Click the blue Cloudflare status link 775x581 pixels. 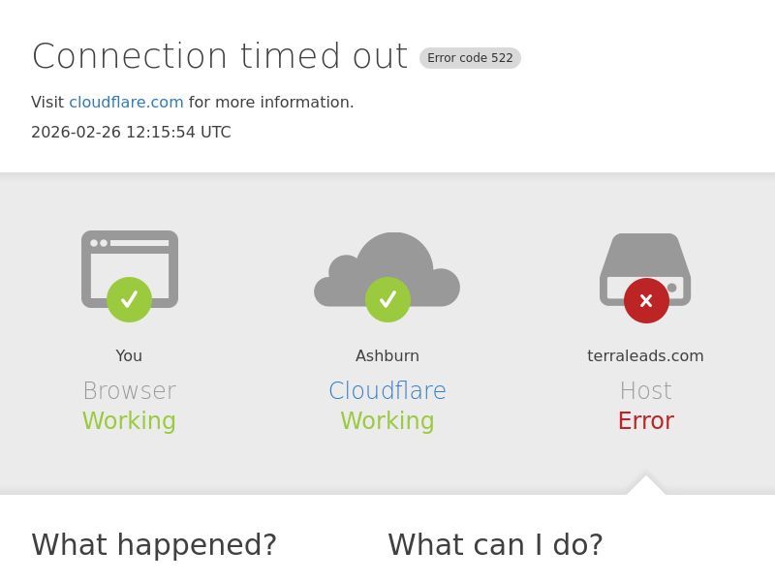point(387,391)
